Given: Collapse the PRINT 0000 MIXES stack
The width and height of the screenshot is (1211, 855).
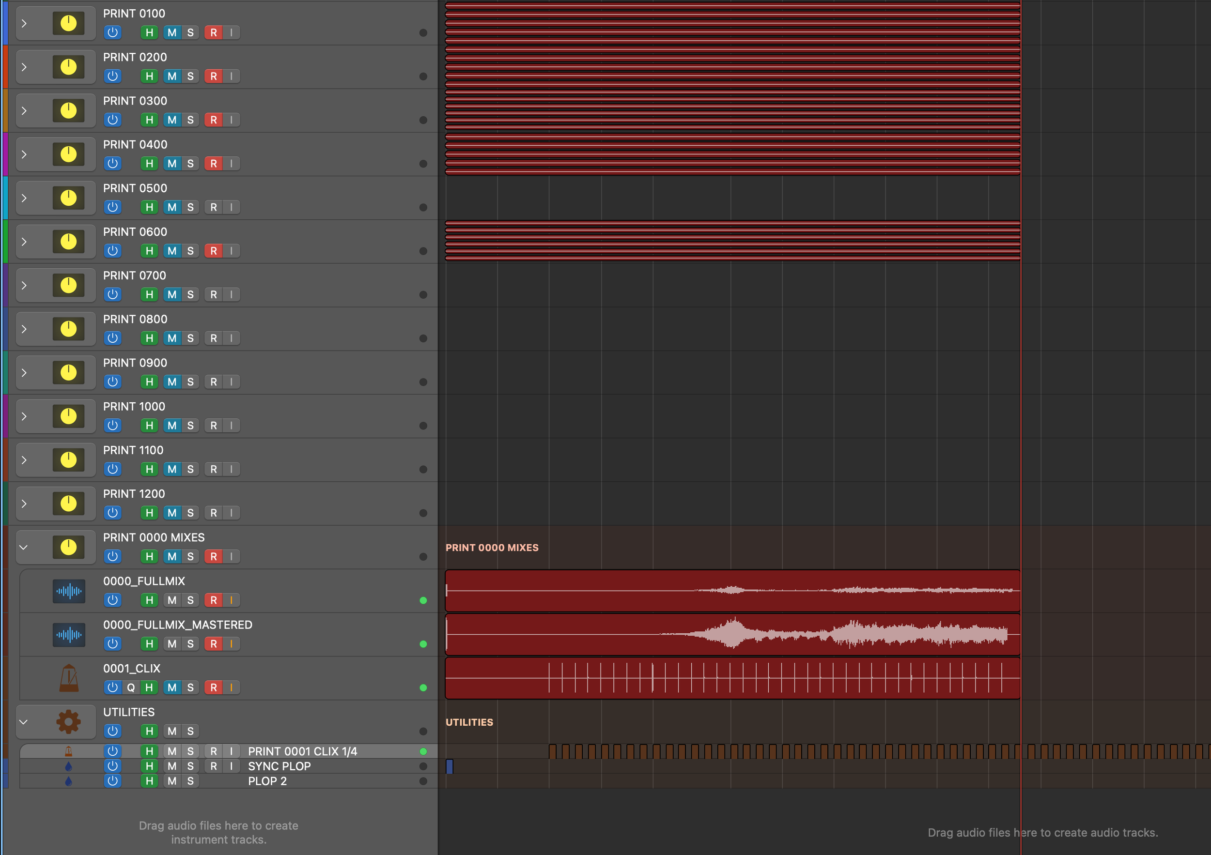Looking at the screenshot, I should pos(24,547).
